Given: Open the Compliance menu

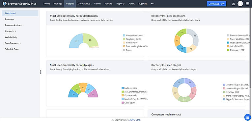Looking at the screenshot, I should [x=84, y=4].
